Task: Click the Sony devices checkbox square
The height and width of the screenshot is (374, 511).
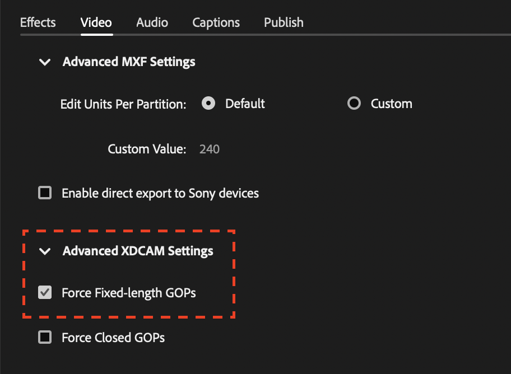Action: pyautogui.click(x=44, y=193)
